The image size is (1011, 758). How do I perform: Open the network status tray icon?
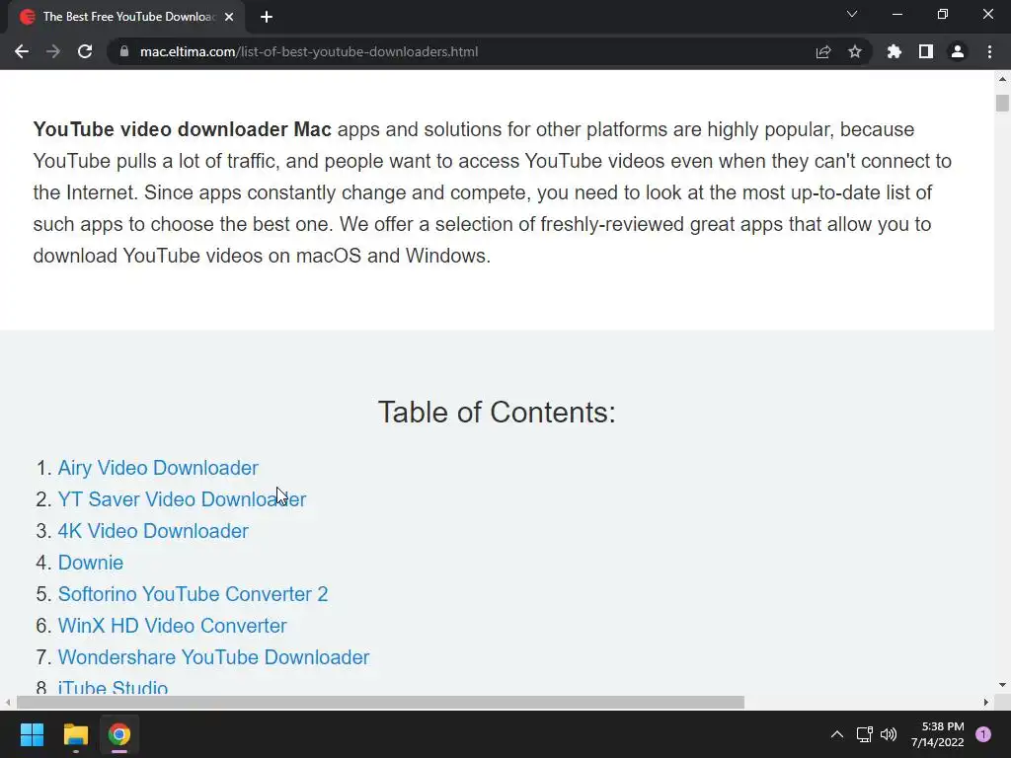click(864, 734)
